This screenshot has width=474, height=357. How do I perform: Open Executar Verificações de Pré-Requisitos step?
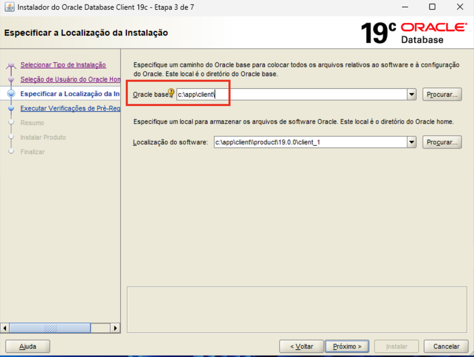[70, 108]
